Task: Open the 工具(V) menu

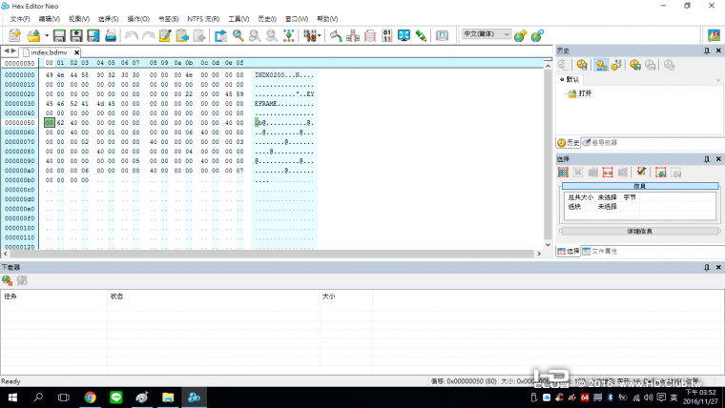Action: pyautogui.click(x=238, y=19)
